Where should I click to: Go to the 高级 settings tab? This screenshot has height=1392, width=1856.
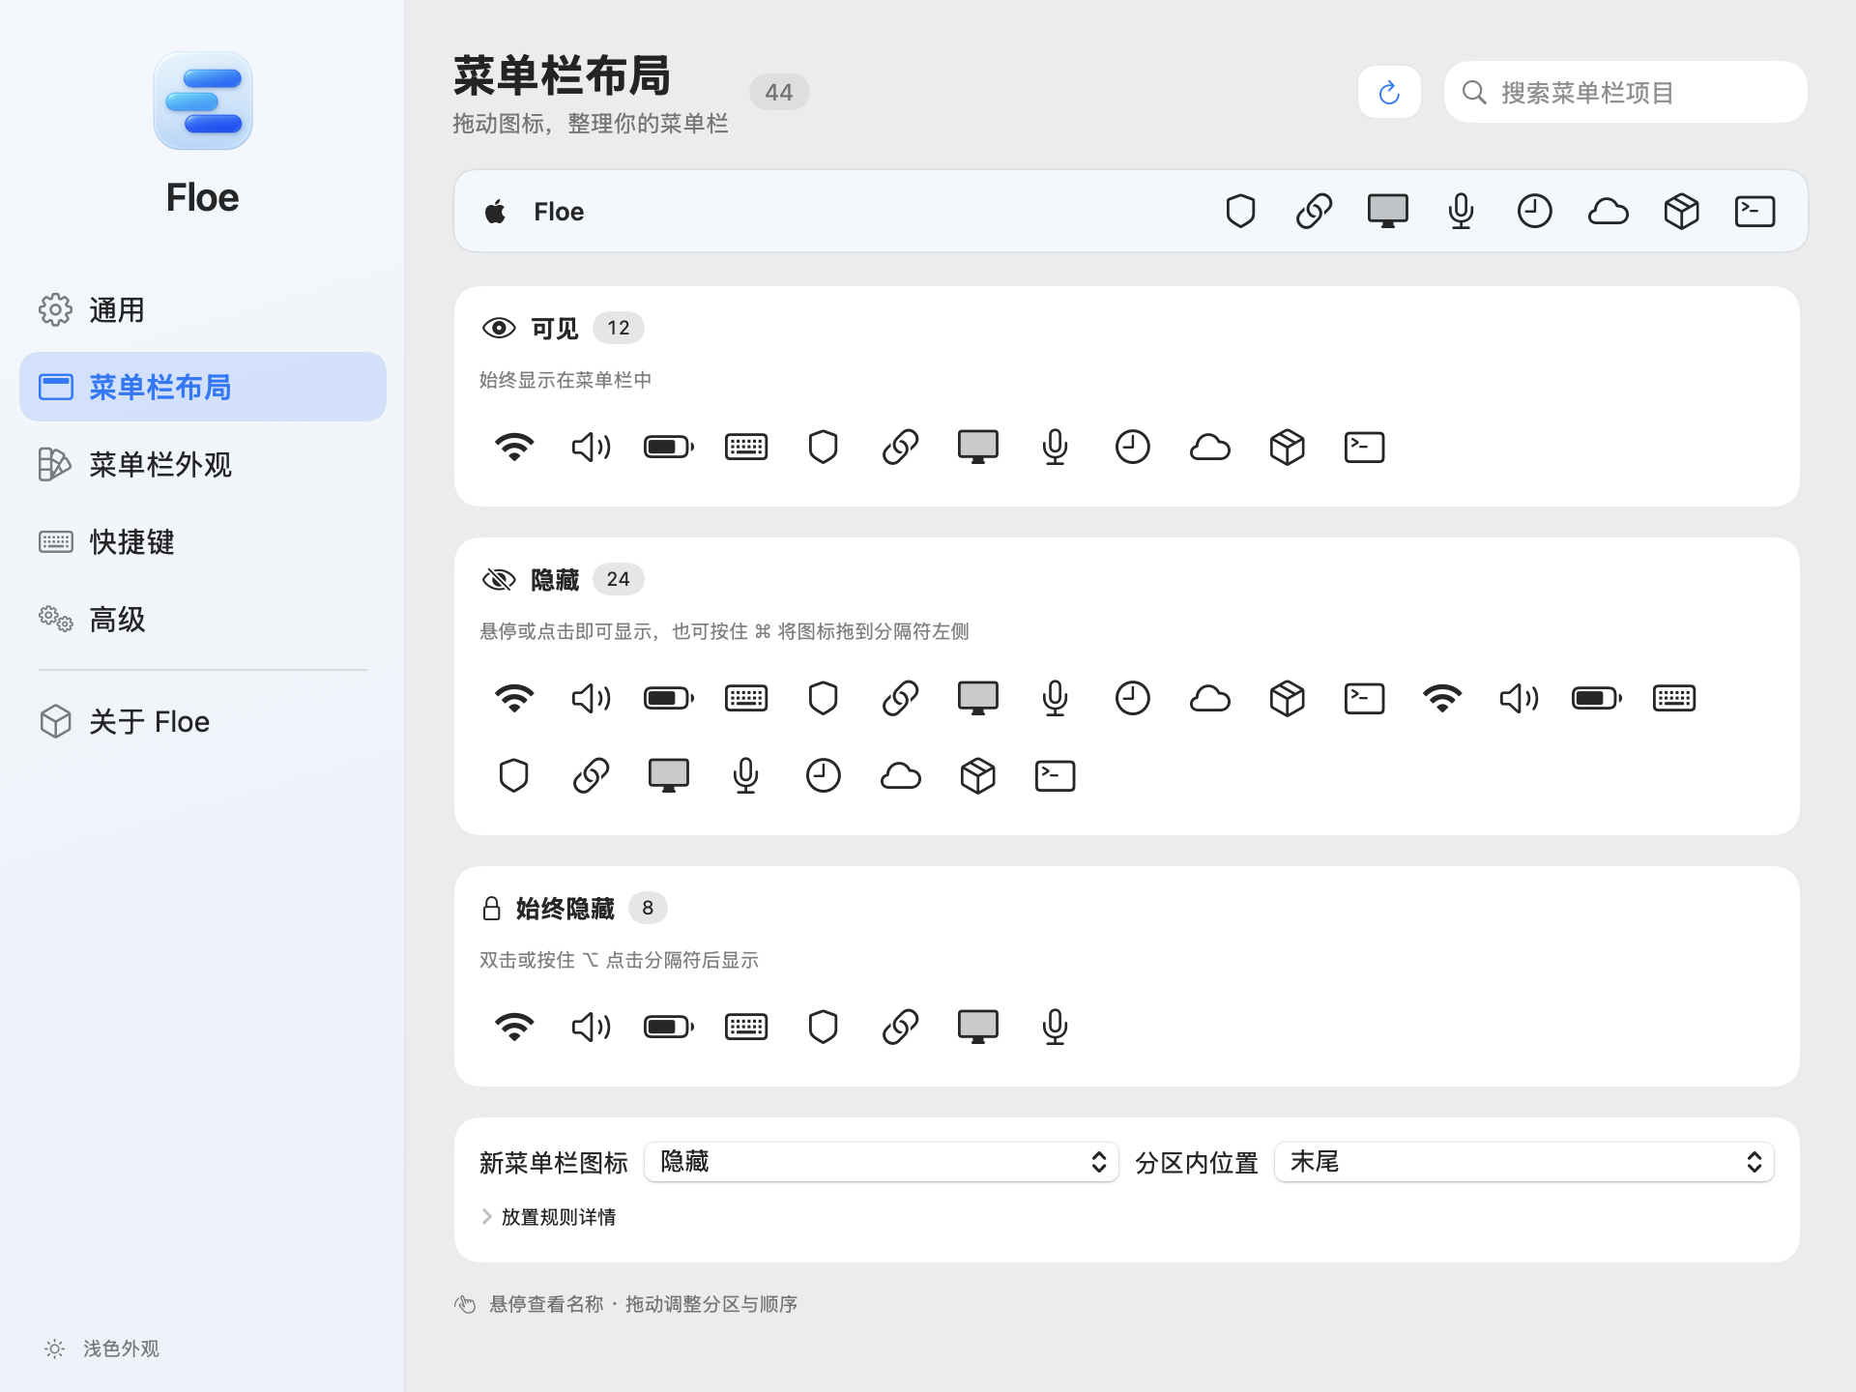click(x=203, y=619)
